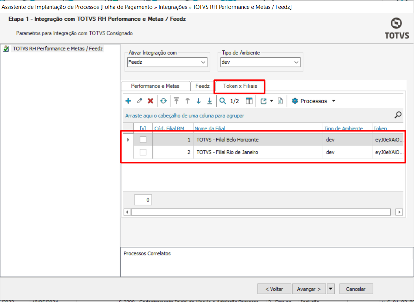Click the dev cell in Rio de Janeiro row
414x302 pixels.
coord(347,152)
